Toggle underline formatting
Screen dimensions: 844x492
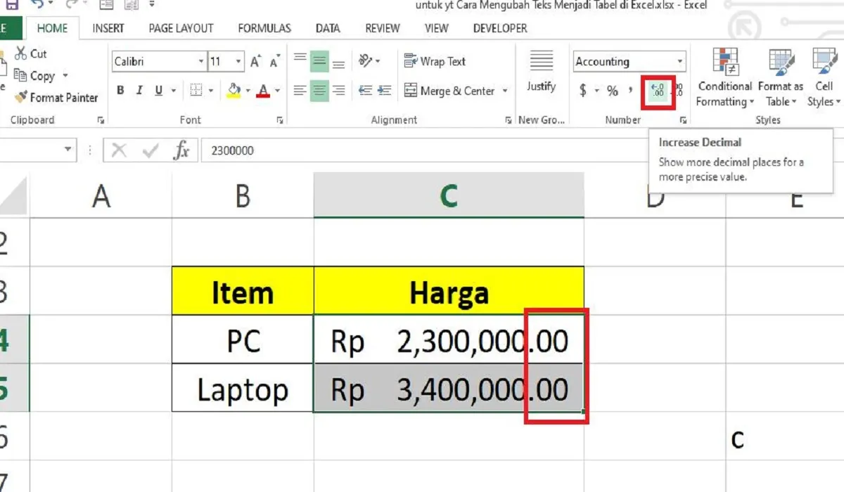[158, 90]
